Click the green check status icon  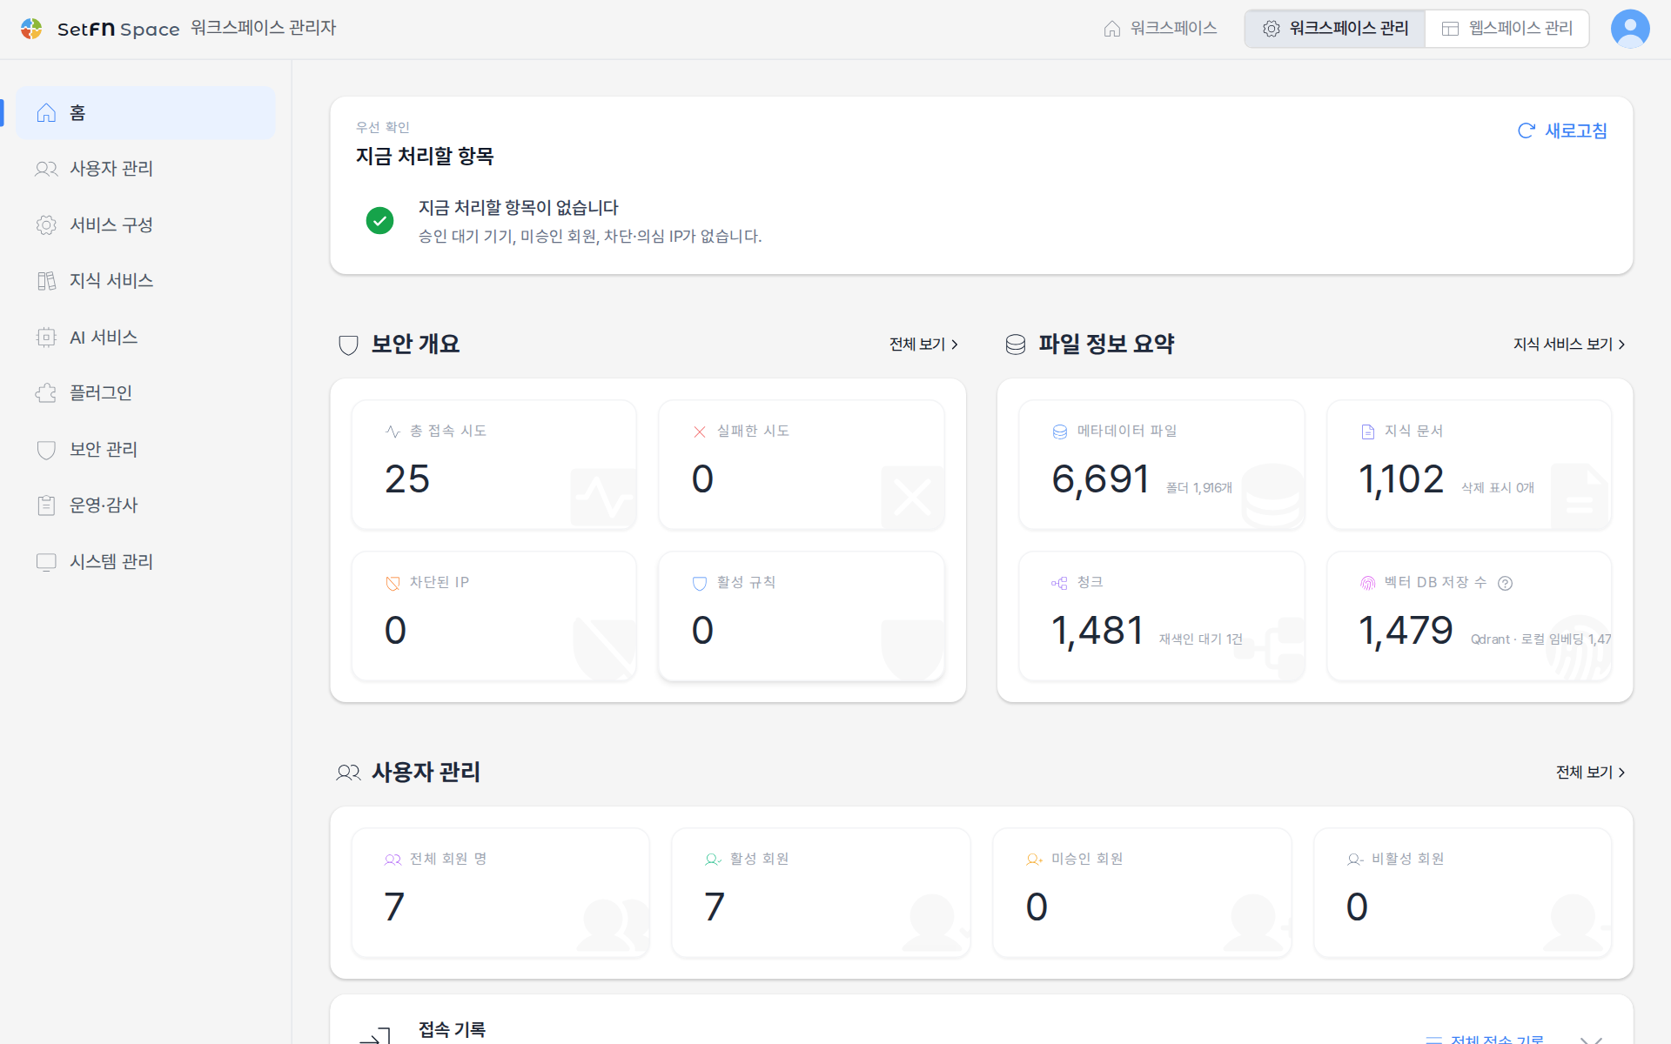click(x=379, y=221)
